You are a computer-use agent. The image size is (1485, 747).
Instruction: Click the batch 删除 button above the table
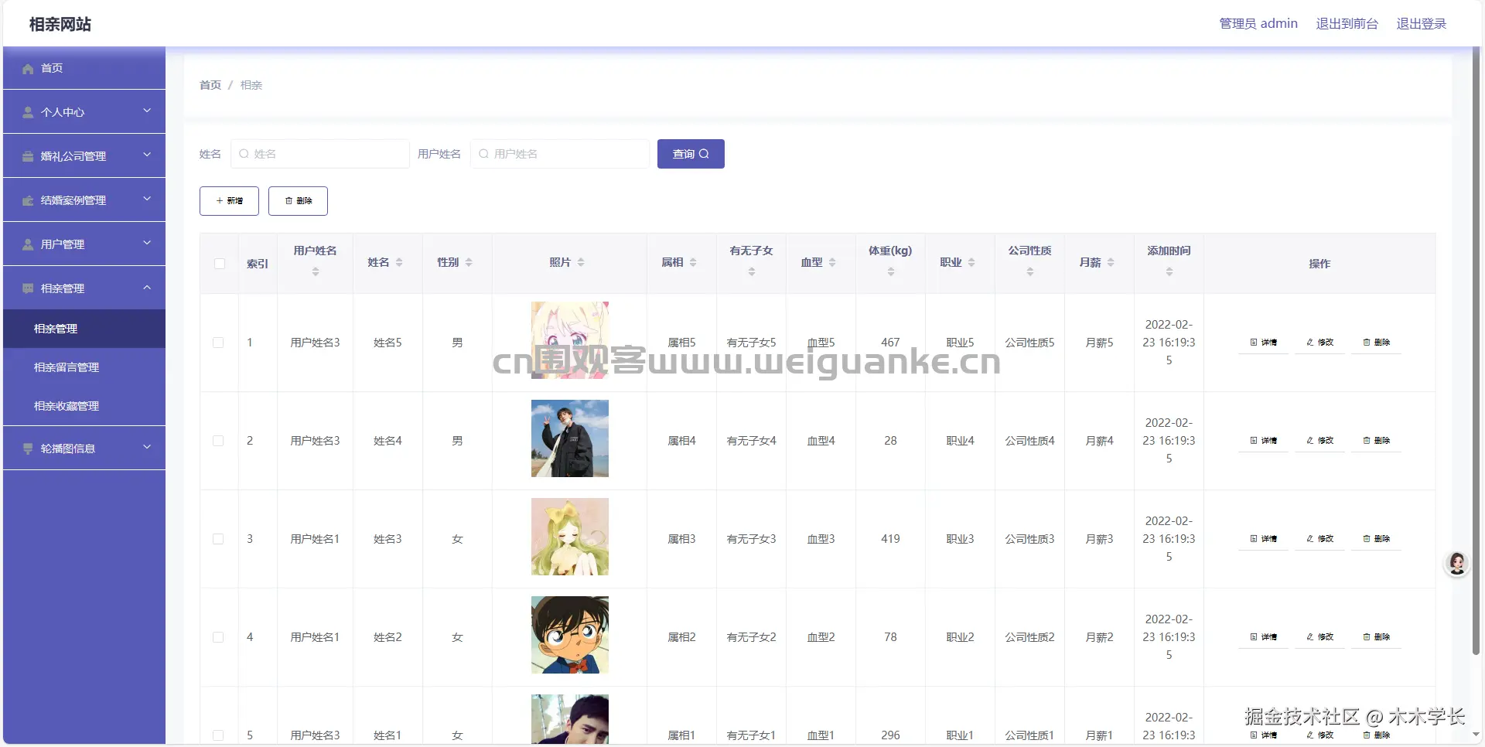point(298,201)
